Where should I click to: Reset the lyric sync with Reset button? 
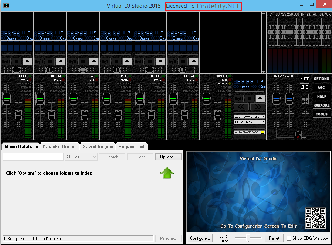coord(274,238)
